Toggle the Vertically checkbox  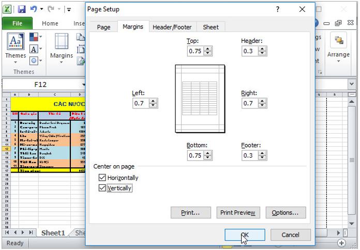[102, 189]
